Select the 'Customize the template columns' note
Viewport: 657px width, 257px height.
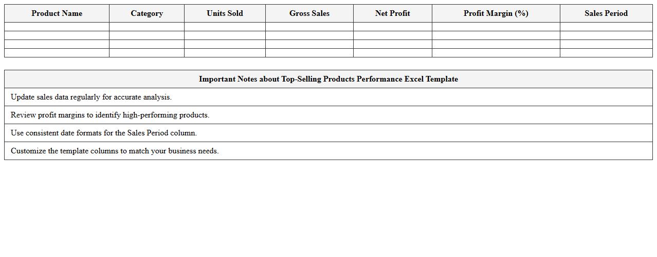tap(115, 151)
